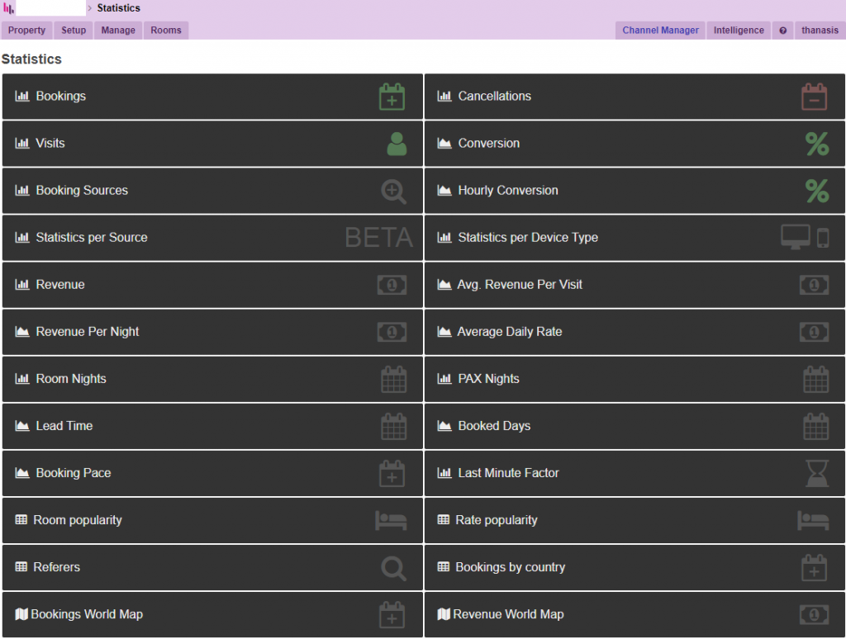Viewport: 846px width, 639px height.
Task: Open the Setup menu
Action: 74,31
